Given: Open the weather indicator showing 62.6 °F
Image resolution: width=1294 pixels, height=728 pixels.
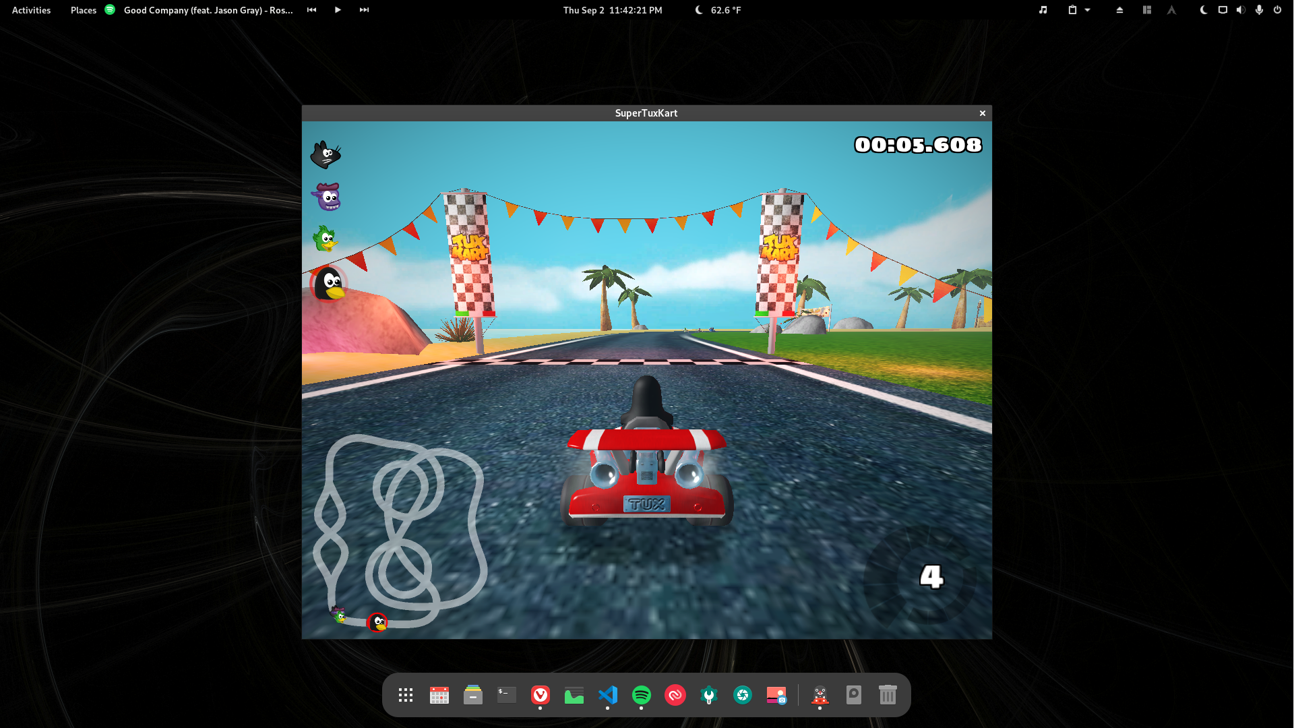Looking at the screenshot, I should pos(718,10).
